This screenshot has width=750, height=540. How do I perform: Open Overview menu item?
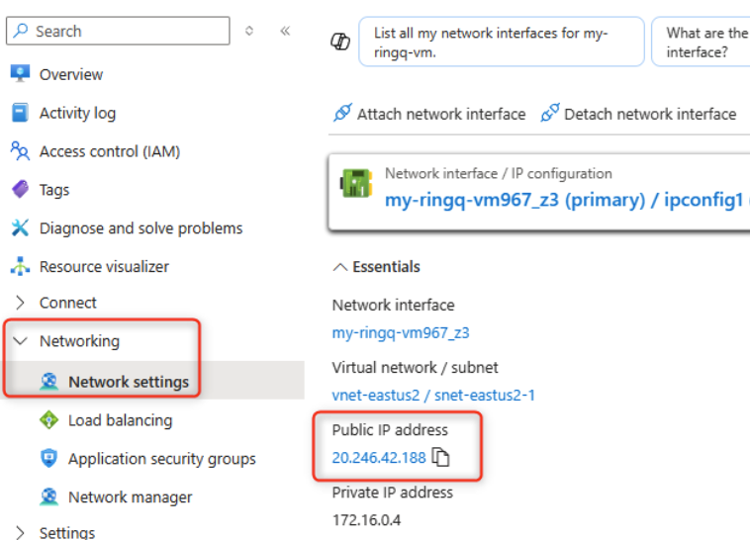[x=71, y=74]
